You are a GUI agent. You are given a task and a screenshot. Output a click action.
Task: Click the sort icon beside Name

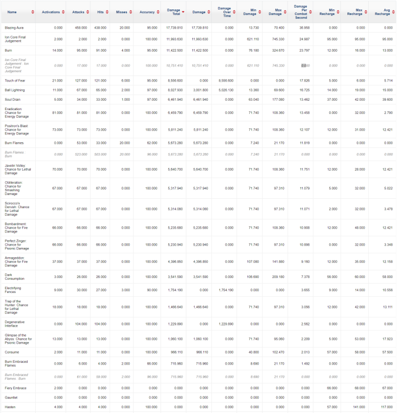(32, 12)
